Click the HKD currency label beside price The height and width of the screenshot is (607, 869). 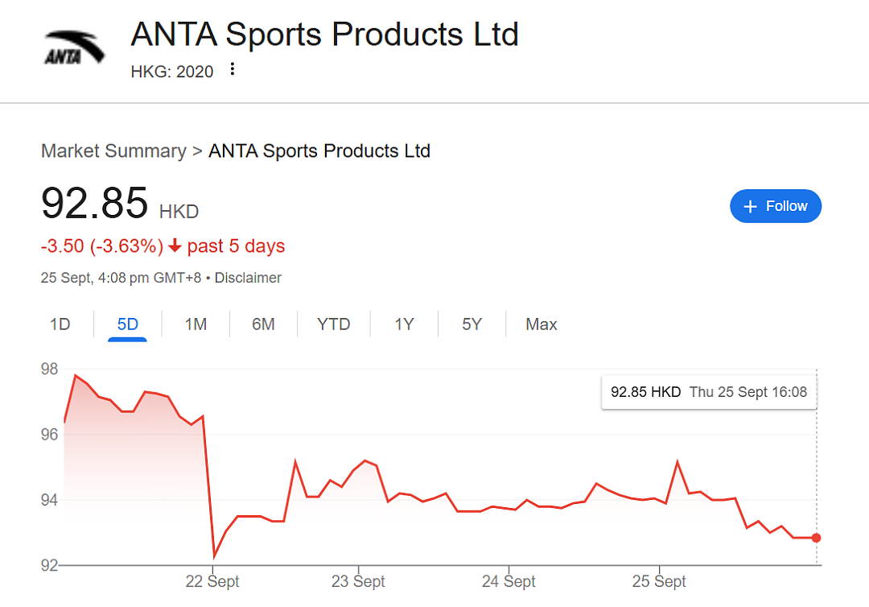(x=179, y=212)
